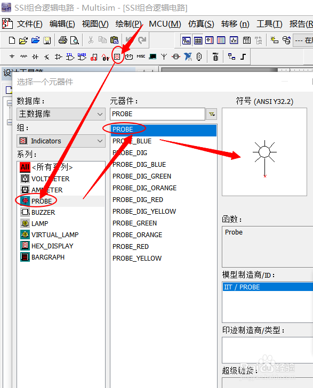Place a Connector component
Viewport: 313px width, 388px height.
199,56
